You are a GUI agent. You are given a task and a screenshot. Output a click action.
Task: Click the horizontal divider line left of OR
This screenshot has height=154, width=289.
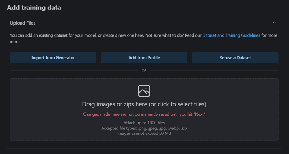pos(74,71)
